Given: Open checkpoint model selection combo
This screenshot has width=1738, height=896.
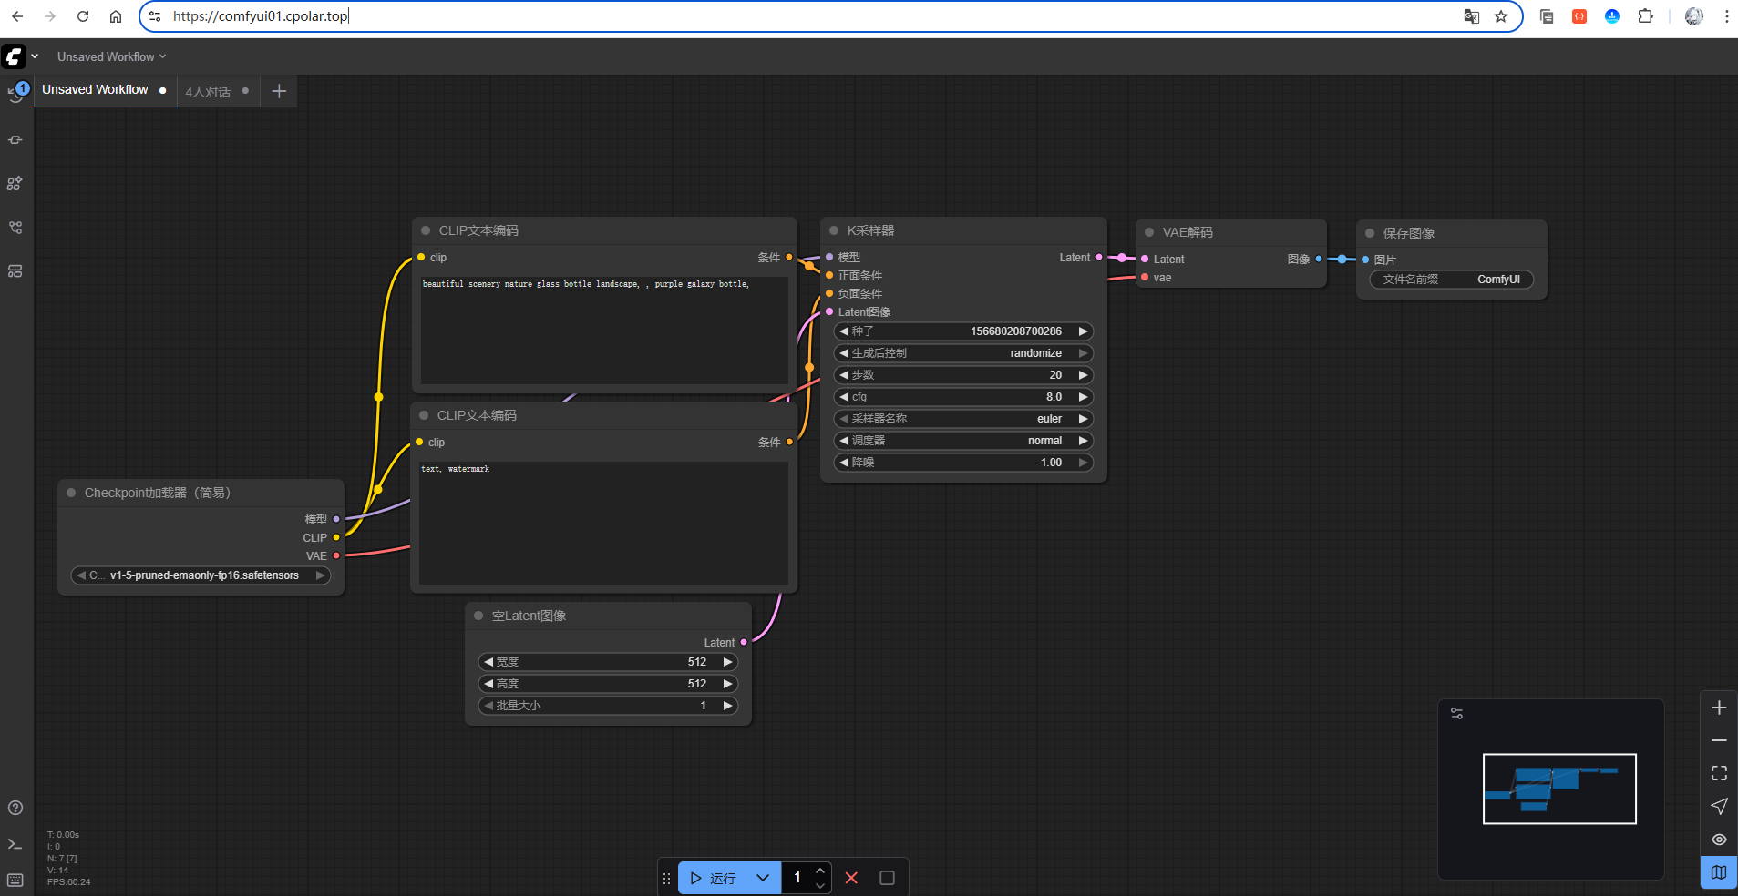Looking at the screenshot, I should click(201, 575).
